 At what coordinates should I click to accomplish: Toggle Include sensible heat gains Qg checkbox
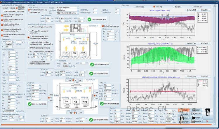point(2,15)
